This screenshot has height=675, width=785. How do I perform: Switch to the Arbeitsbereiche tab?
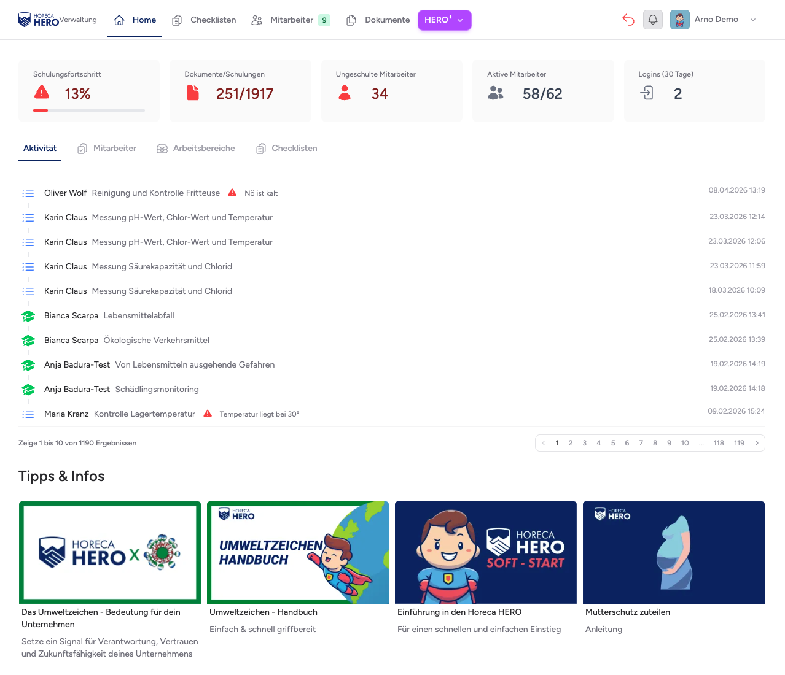(x=196, y=148)
